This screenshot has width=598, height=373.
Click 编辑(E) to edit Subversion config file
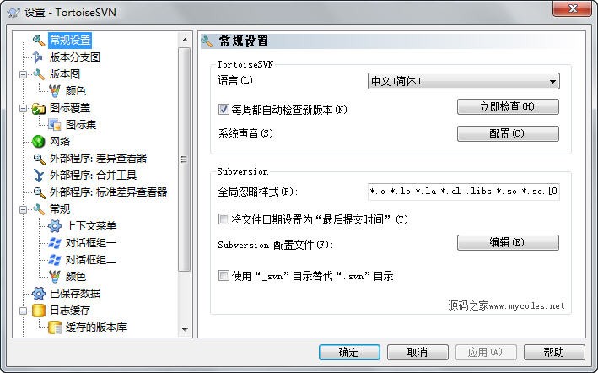508,242
